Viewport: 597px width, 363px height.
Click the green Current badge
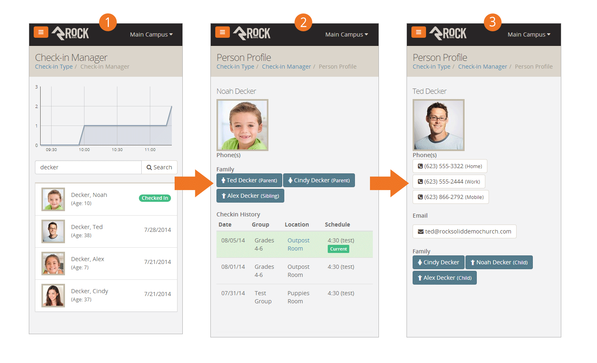pyautogui.click(x=338, y=249)
